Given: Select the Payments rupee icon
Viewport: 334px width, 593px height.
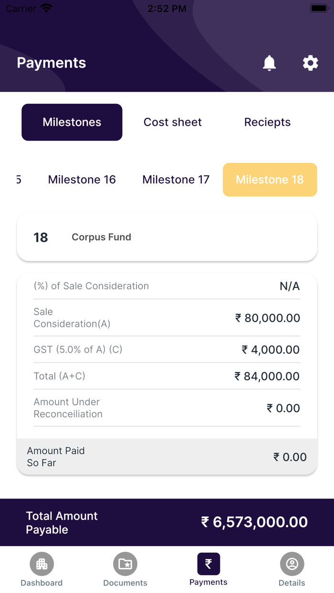Looking at the screenshot, I should [208, 563].
